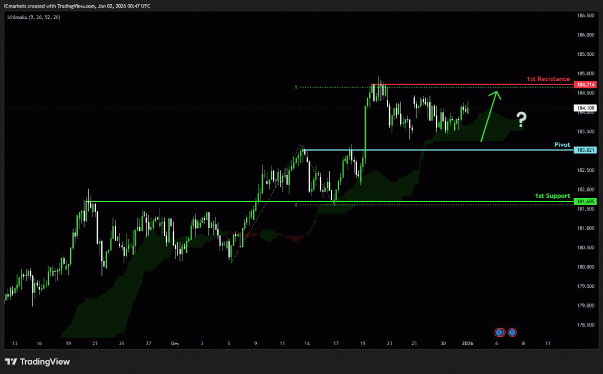This screenshot has width=603, height=374.
Task: Click the "Pivot" text label
Action: 562,144
